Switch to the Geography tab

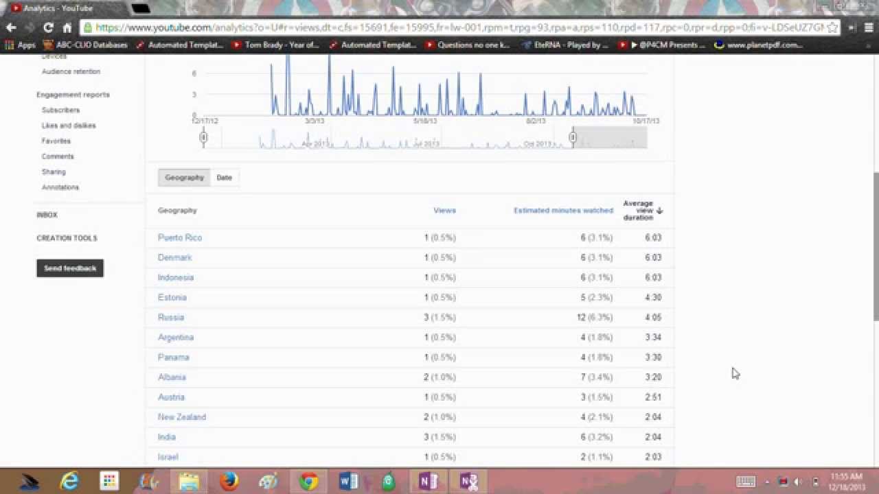coord(184,178)
